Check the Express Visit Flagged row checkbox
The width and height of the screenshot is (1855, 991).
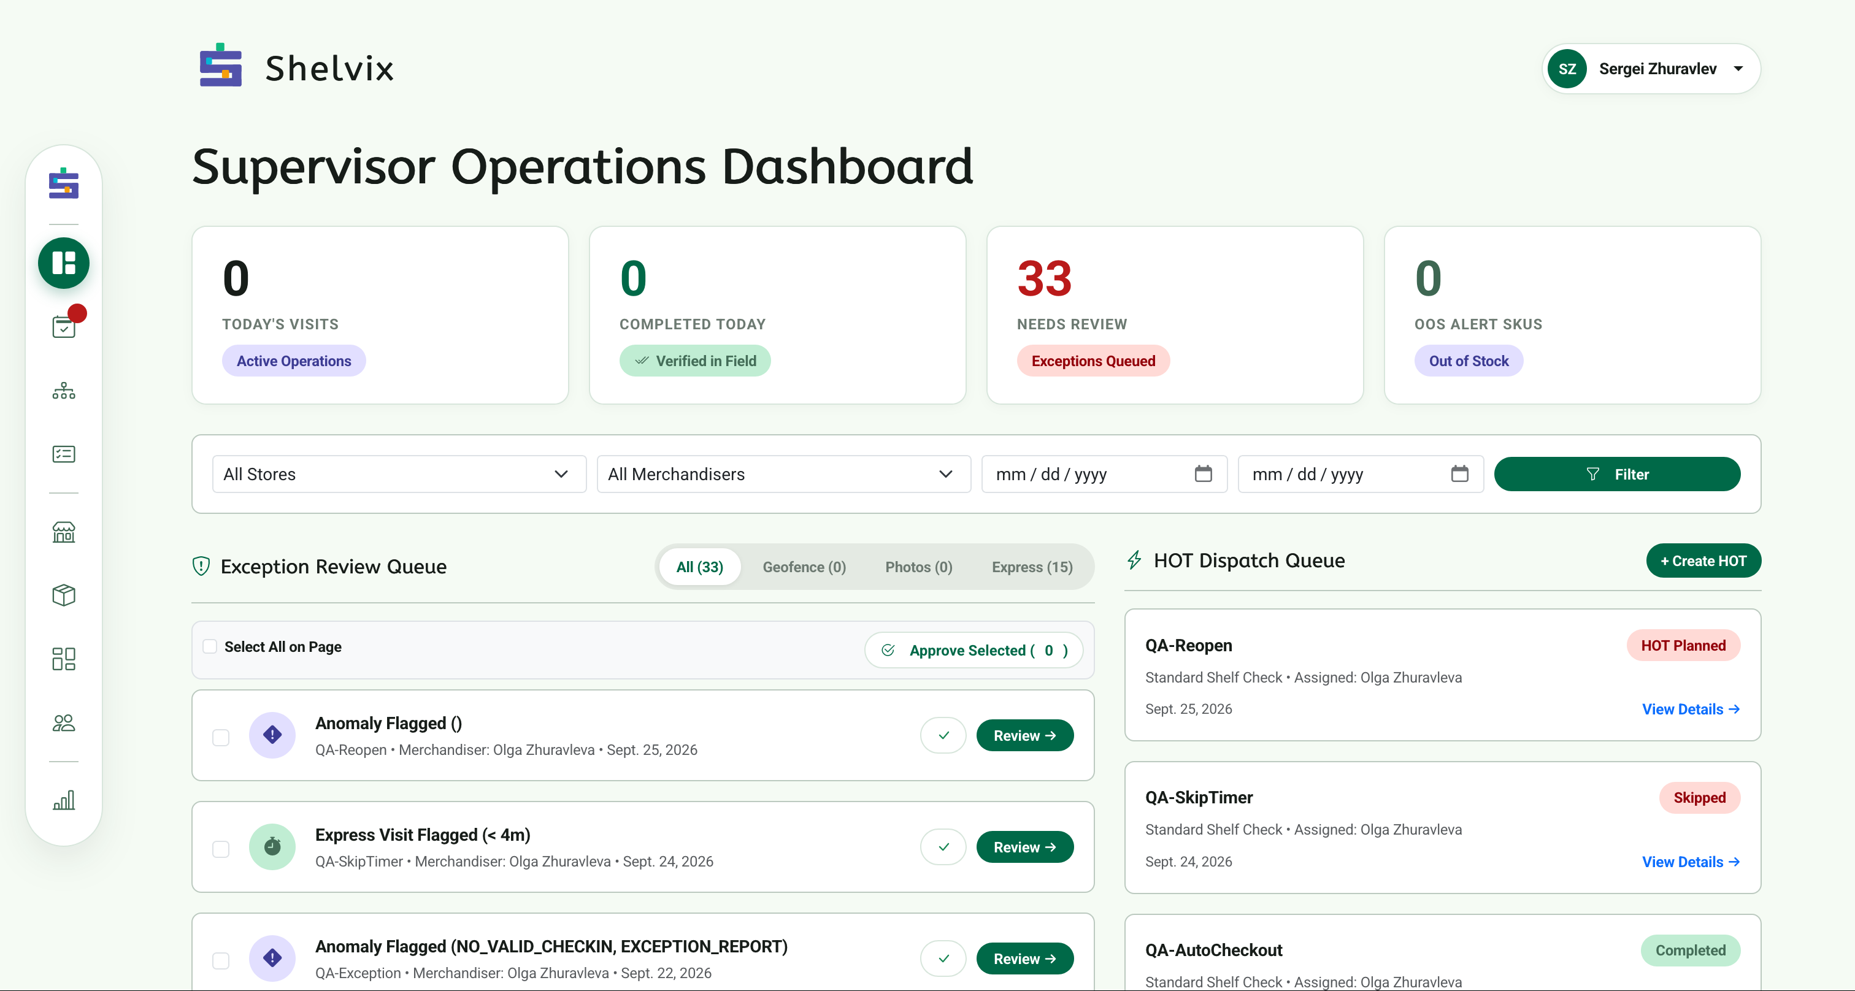(221, 849)
